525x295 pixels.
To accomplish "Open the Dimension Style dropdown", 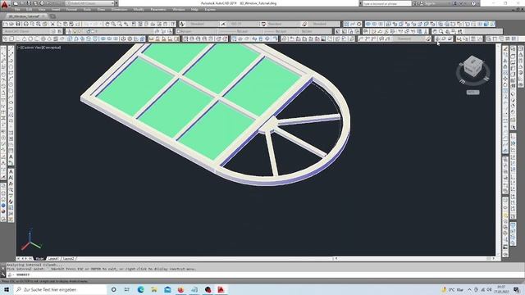I will click(x=243, y=24).
